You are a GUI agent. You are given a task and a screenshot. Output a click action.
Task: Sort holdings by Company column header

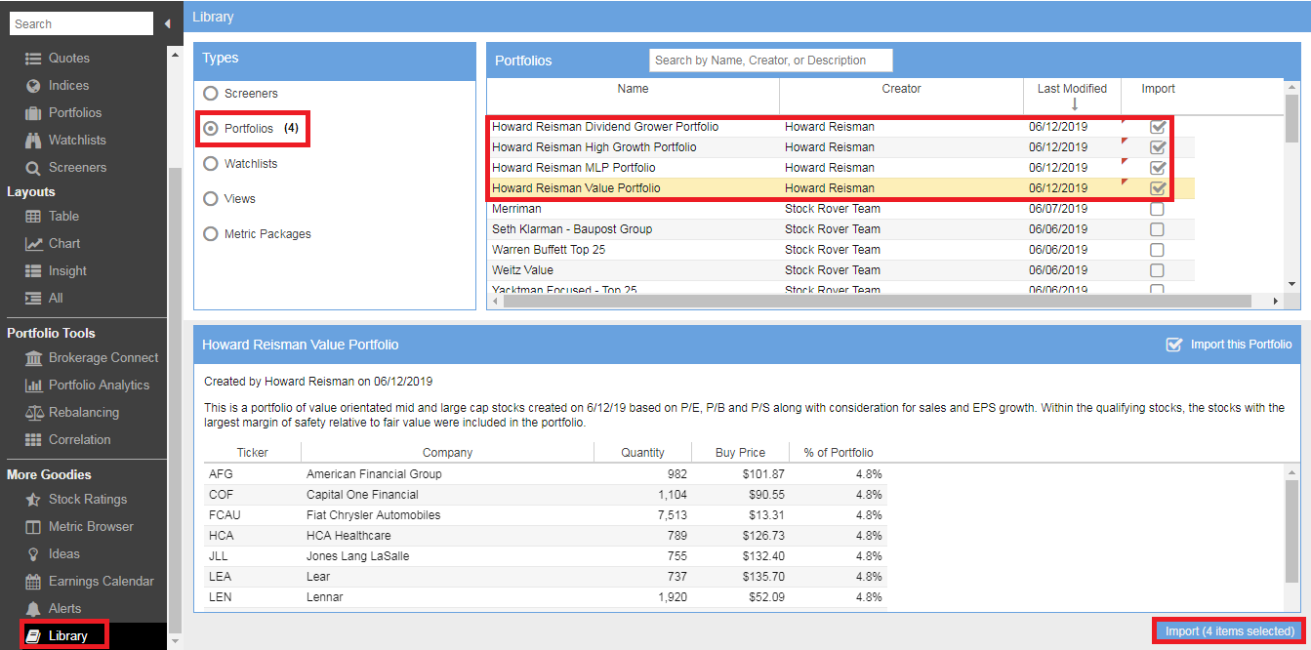pos(447,453)
